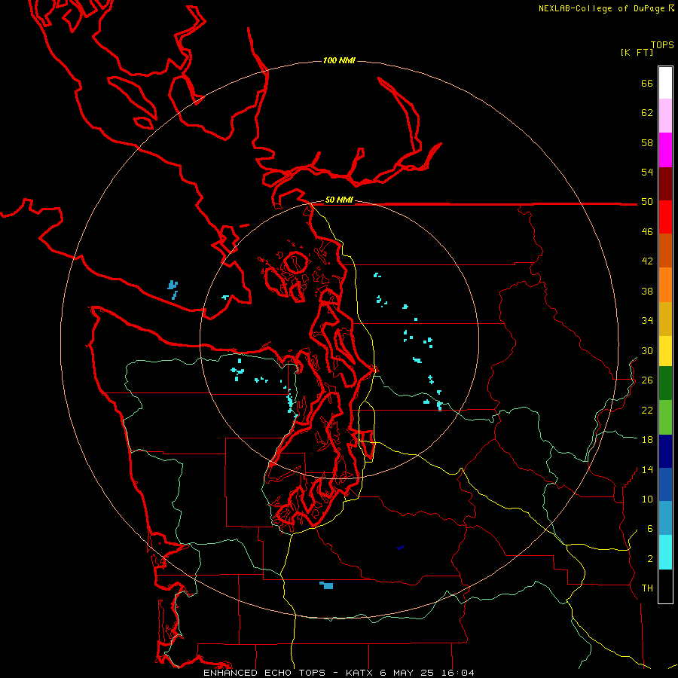
Task: Click the 100 NMI range ring label
Action: (x=339, y=60)
